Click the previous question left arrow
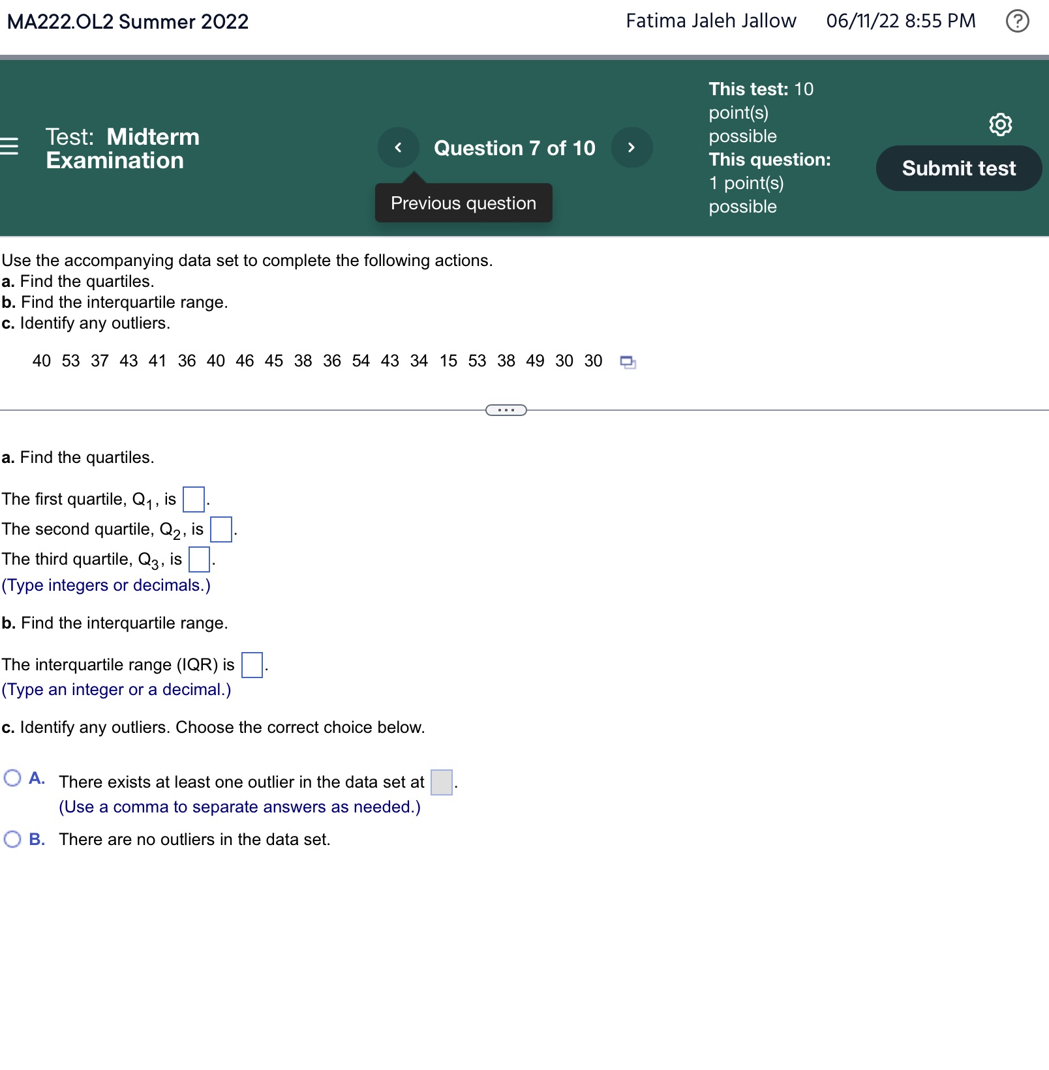1049x1070 pixels. [x=398, y=147]
